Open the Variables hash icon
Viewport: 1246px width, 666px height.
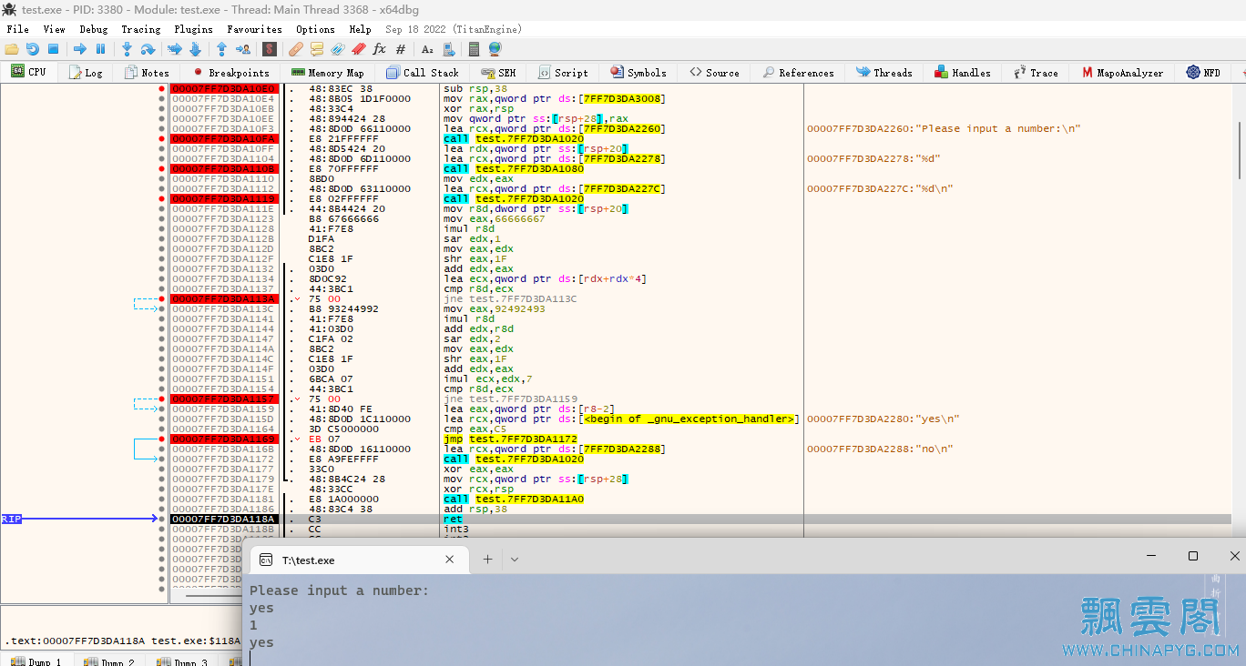[401, 49]
